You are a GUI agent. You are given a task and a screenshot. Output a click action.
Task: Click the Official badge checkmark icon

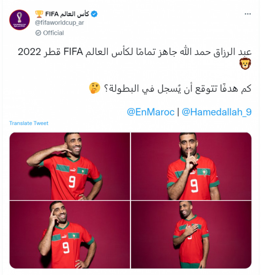38,33
